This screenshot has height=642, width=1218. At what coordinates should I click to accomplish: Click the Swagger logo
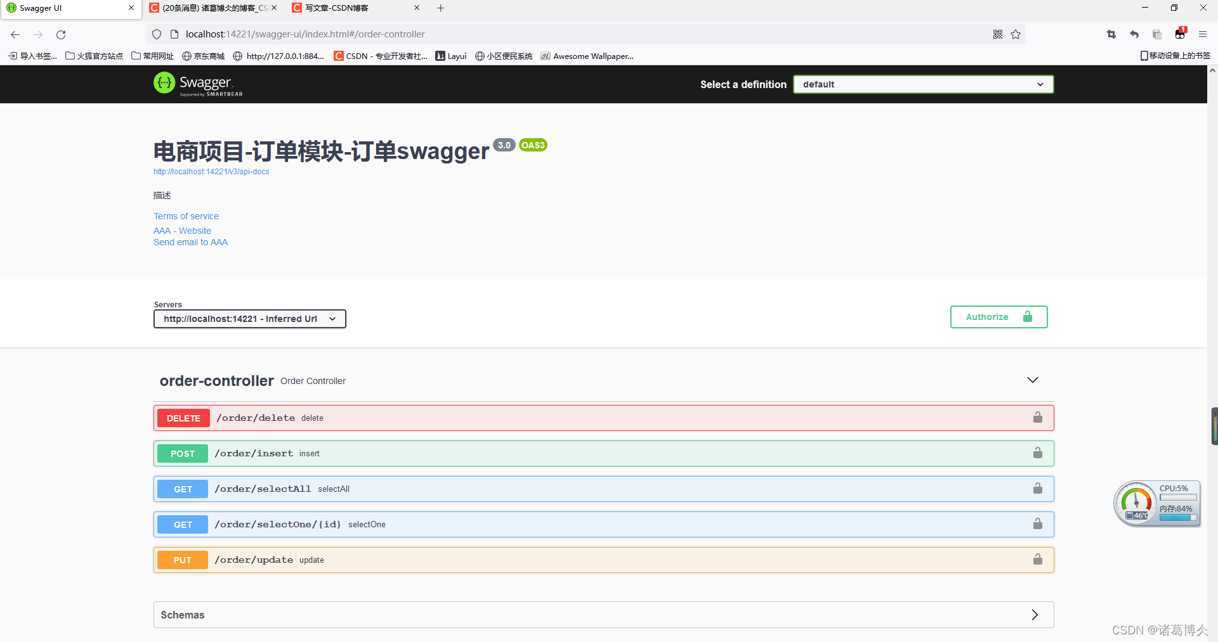click(x=198, y=84)
